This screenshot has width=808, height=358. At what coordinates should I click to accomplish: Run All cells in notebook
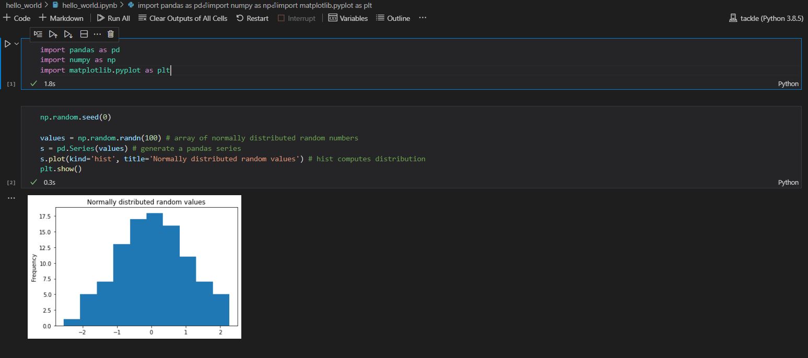[113, 18]
